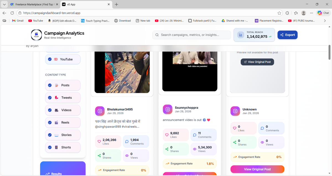Click the Instagram icon beside Bholakumar3495
This screenshot has width=332, height=176.
coord(100,111)
